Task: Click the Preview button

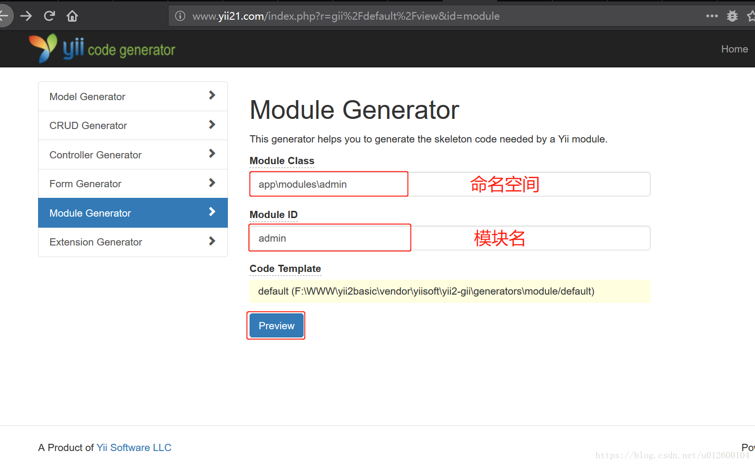Action: 276,326
